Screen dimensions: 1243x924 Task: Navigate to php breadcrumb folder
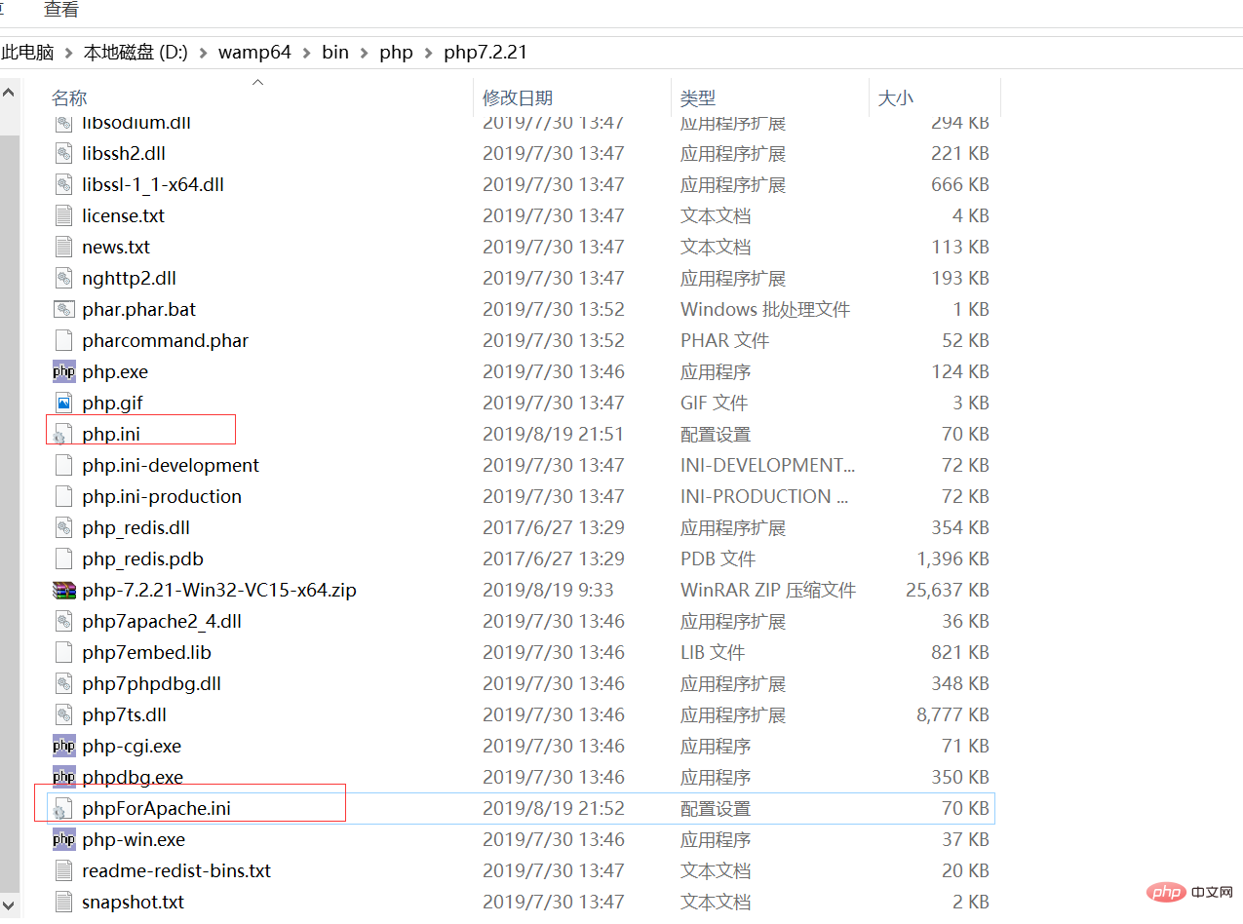coord(396,52)
